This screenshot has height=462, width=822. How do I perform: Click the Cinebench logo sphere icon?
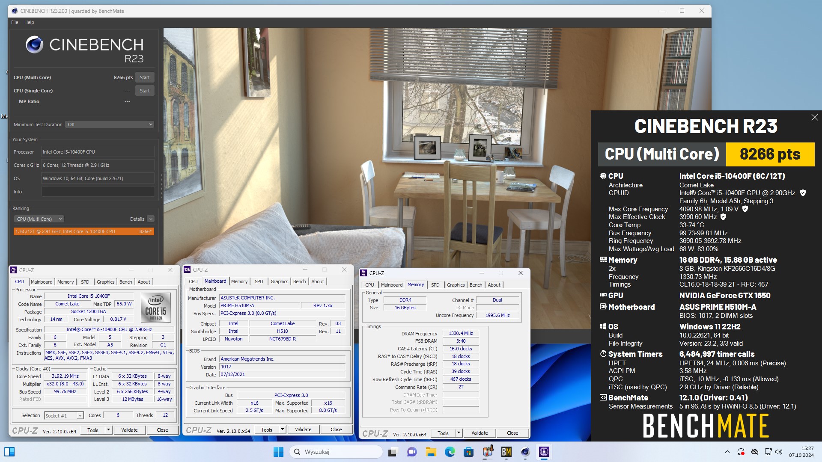pyautogui.click(x=35, y=44)
